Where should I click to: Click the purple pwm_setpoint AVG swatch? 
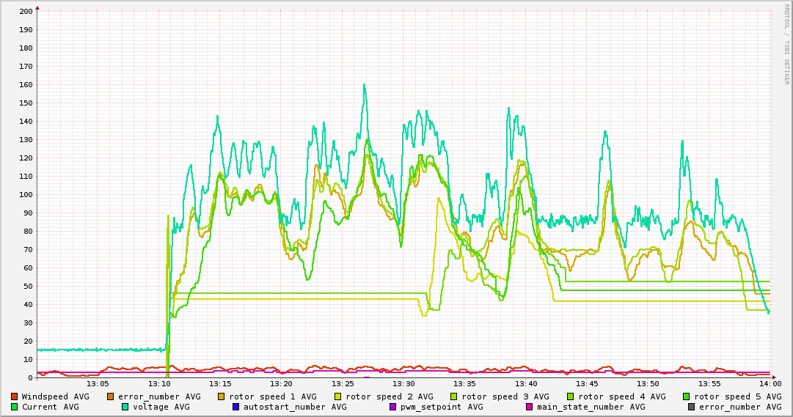(393, 407)
